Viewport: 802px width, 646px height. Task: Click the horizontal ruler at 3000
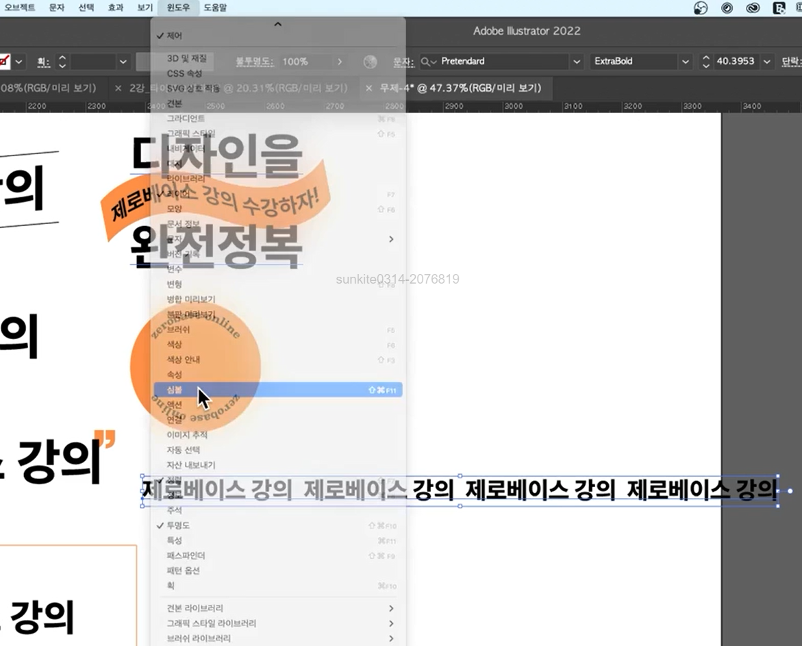[514, 106]
